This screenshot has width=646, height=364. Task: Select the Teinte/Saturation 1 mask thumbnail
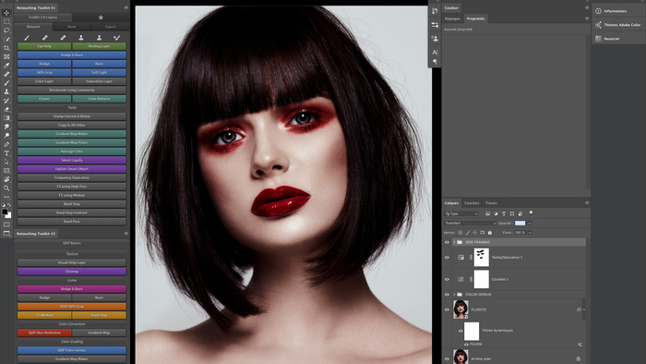click(x=481, y=257)
